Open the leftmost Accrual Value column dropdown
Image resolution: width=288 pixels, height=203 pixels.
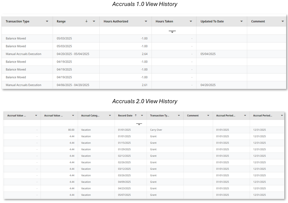(x=36, y=116)
